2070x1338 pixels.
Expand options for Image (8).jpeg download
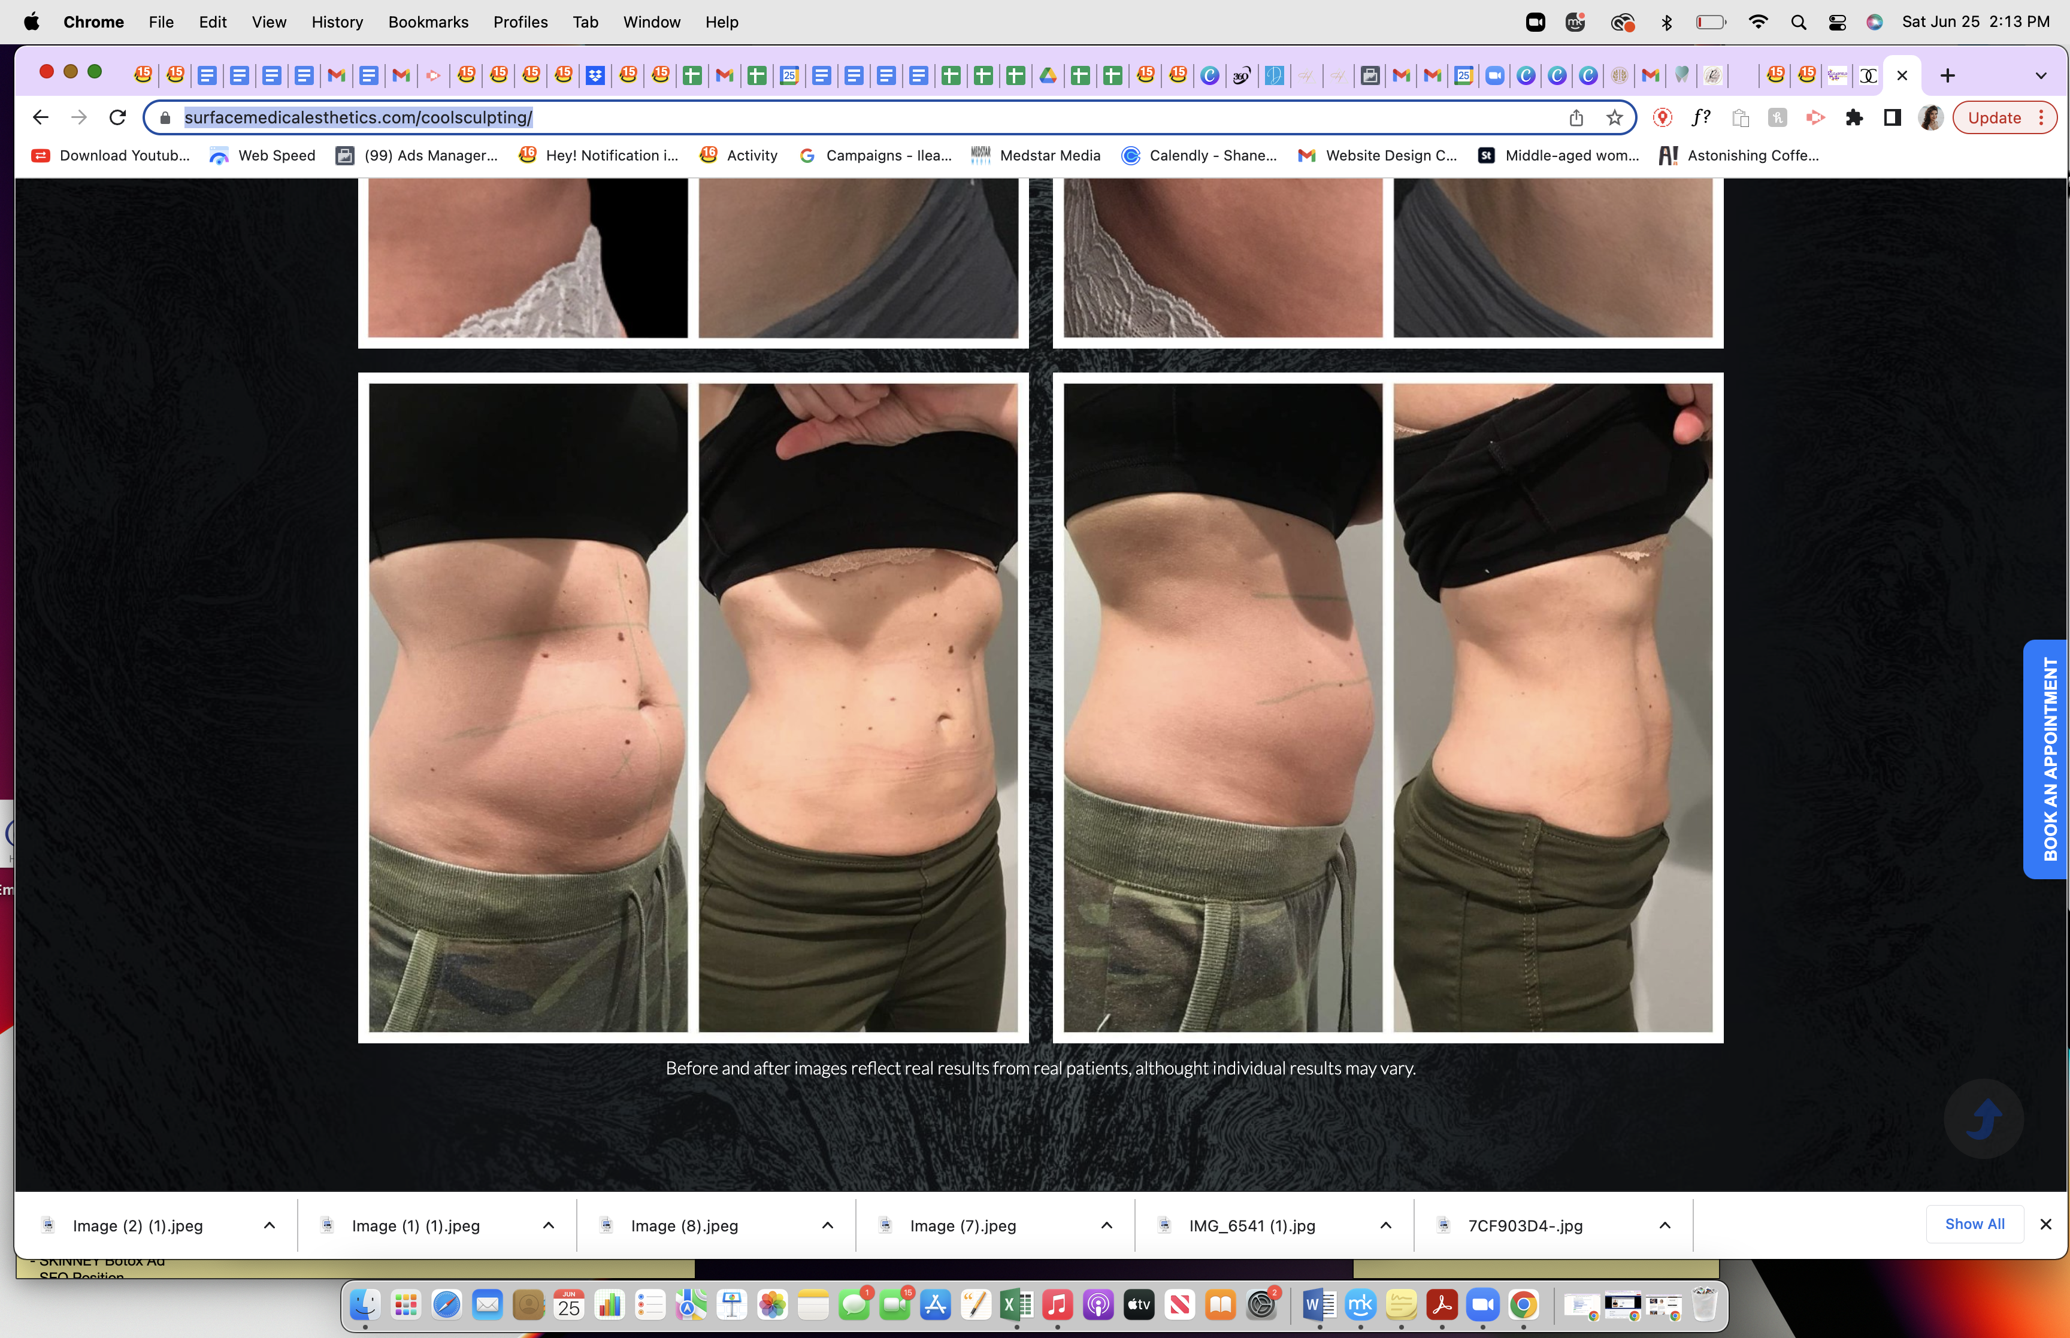click(827, 1225)
